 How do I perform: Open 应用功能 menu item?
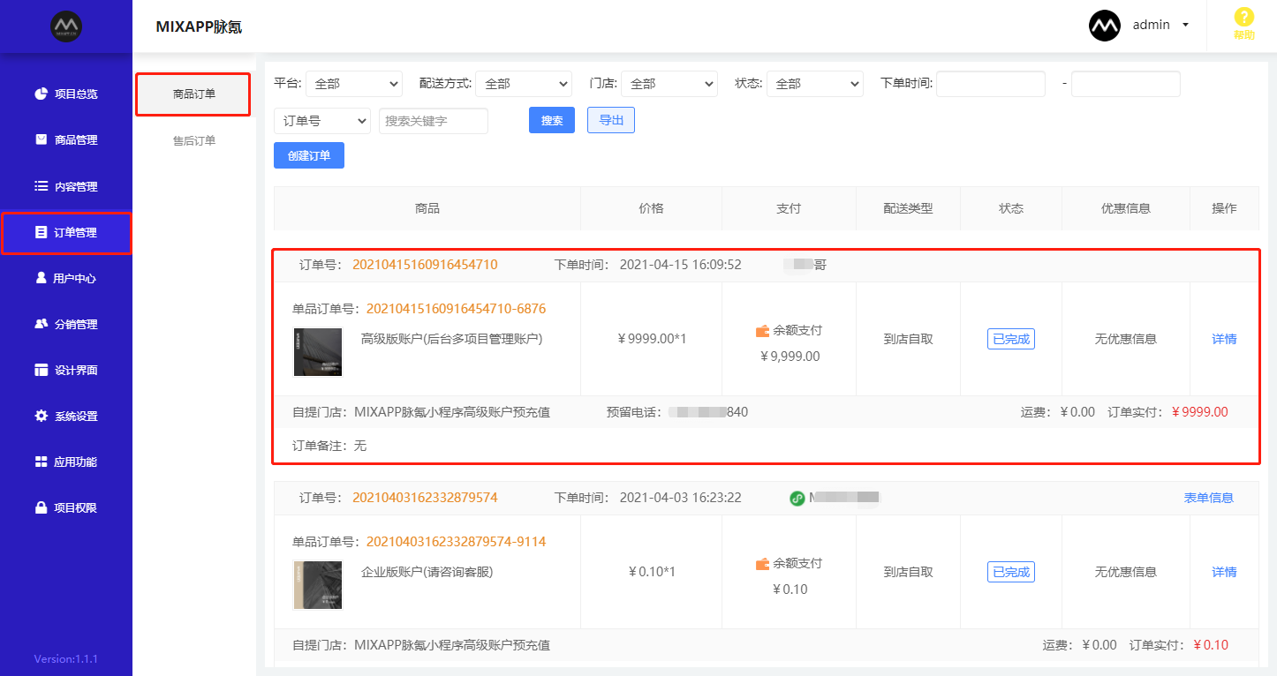click(66, 462)
